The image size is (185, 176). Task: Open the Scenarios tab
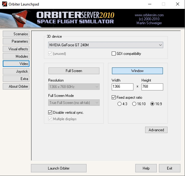tap(16, 34)
